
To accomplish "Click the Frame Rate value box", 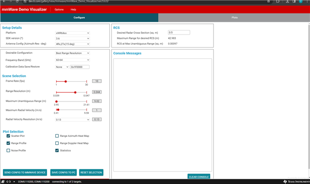I will (97, 81).
